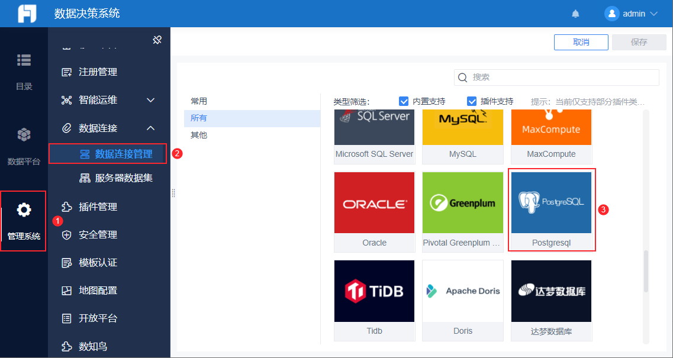This screenshot has height=358, width=673.
Task: Select the 其他 category tab
Action: click(252, 136)
